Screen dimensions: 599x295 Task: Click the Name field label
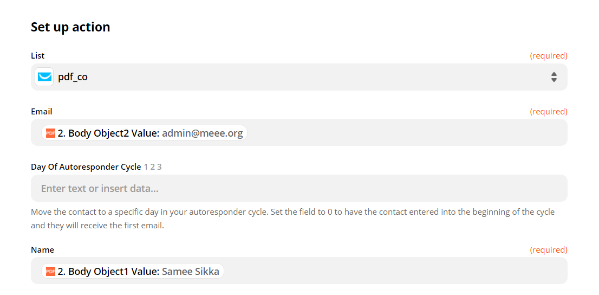tap(42, 250)
